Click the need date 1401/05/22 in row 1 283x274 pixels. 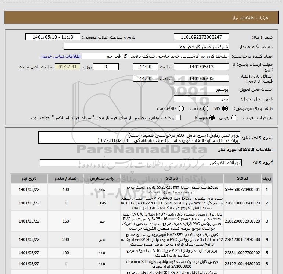click(29, 189)
